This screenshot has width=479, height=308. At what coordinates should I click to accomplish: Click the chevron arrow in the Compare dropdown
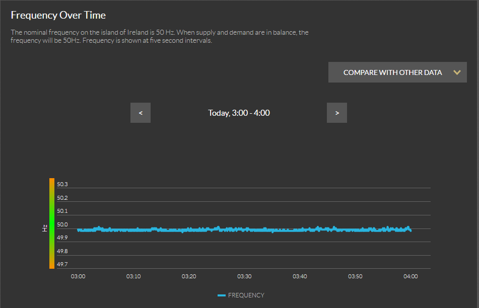click(x=457, y=72)
